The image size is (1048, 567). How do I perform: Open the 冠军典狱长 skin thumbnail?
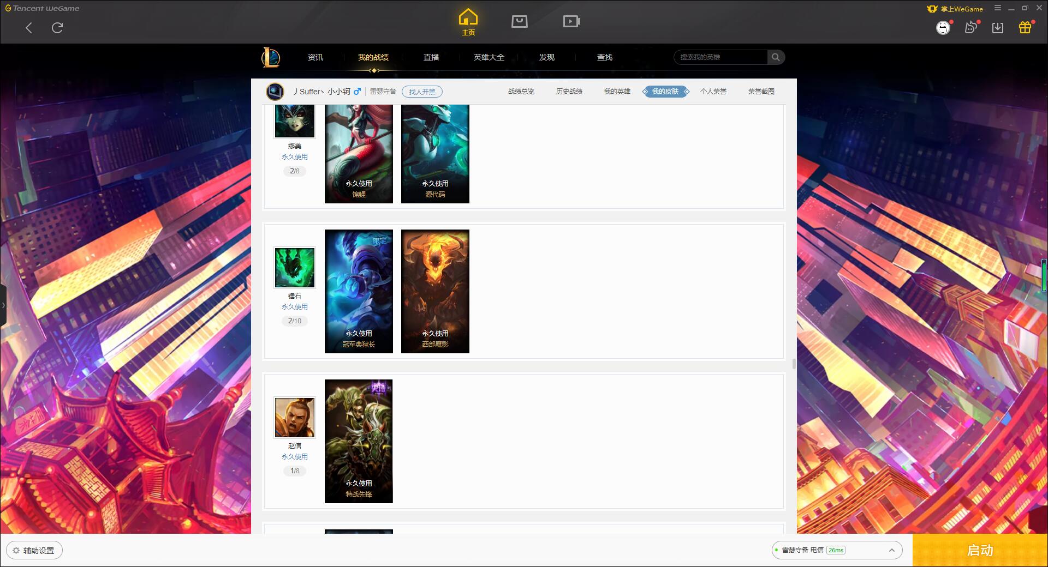tap(359, 291)
